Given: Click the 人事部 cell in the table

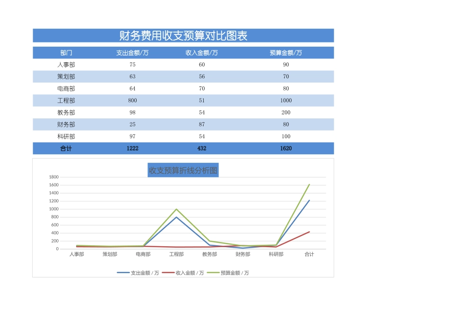Looking at the screenshot, I should point(66,65).
